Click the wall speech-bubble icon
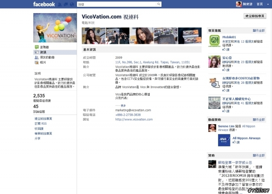This screenshot has height=194, width=272. 37,47
